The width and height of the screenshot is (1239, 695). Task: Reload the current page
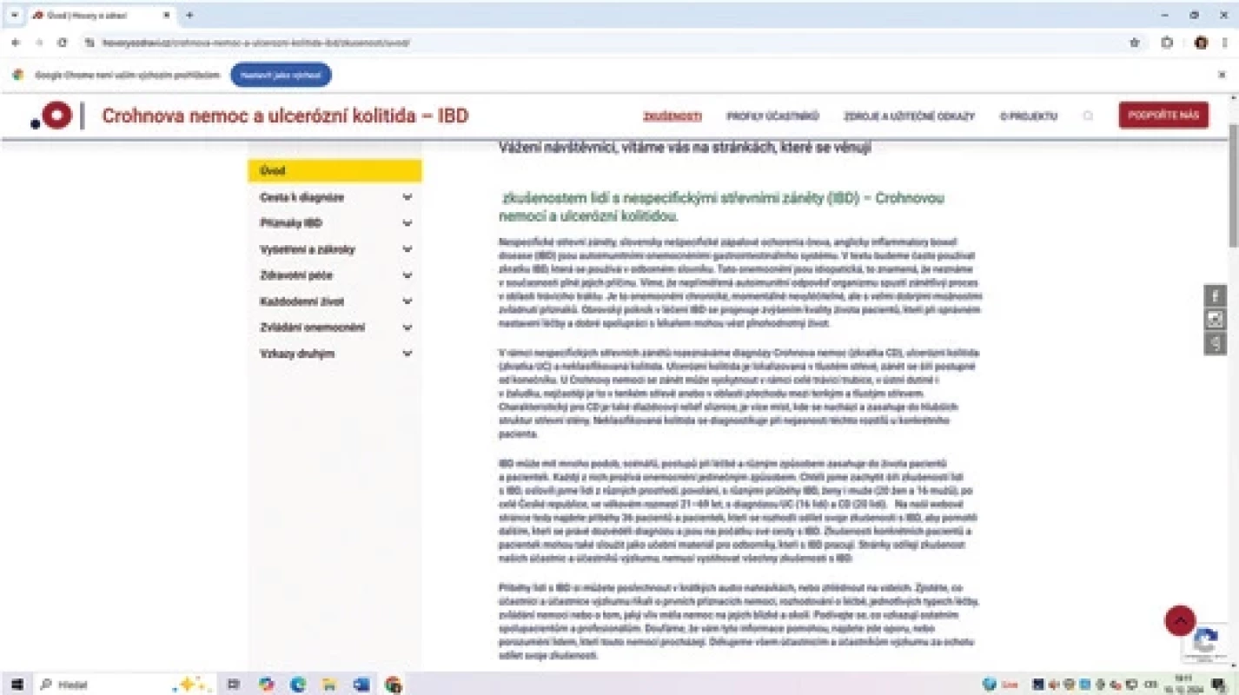(x=63, y=43)
